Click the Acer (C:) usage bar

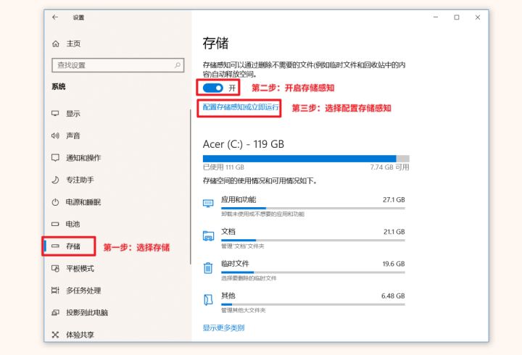[305, 159]
